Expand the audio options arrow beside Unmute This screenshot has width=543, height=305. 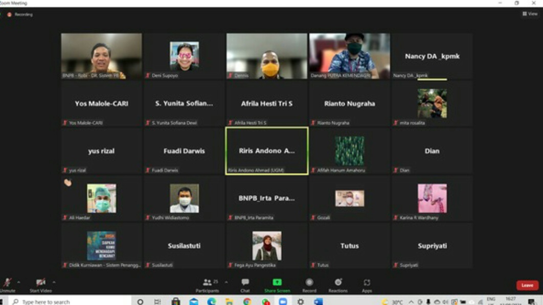pos(19,282)
